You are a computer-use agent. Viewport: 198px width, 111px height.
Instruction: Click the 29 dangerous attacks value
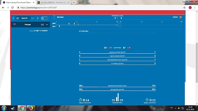click(121, 100)
